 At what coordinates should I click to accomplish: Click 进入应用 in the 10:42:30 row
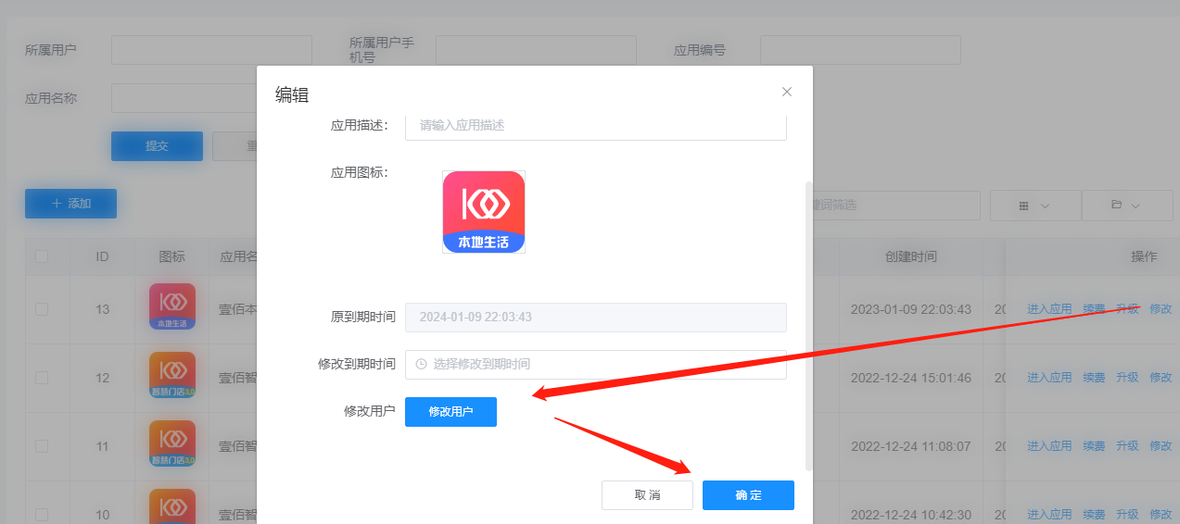point(1049,515)
